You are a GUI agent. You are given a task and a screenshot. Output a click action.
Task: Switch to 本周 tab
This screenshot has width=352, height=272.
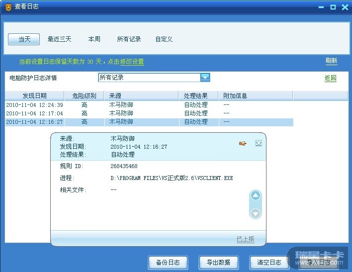(94, 39)
